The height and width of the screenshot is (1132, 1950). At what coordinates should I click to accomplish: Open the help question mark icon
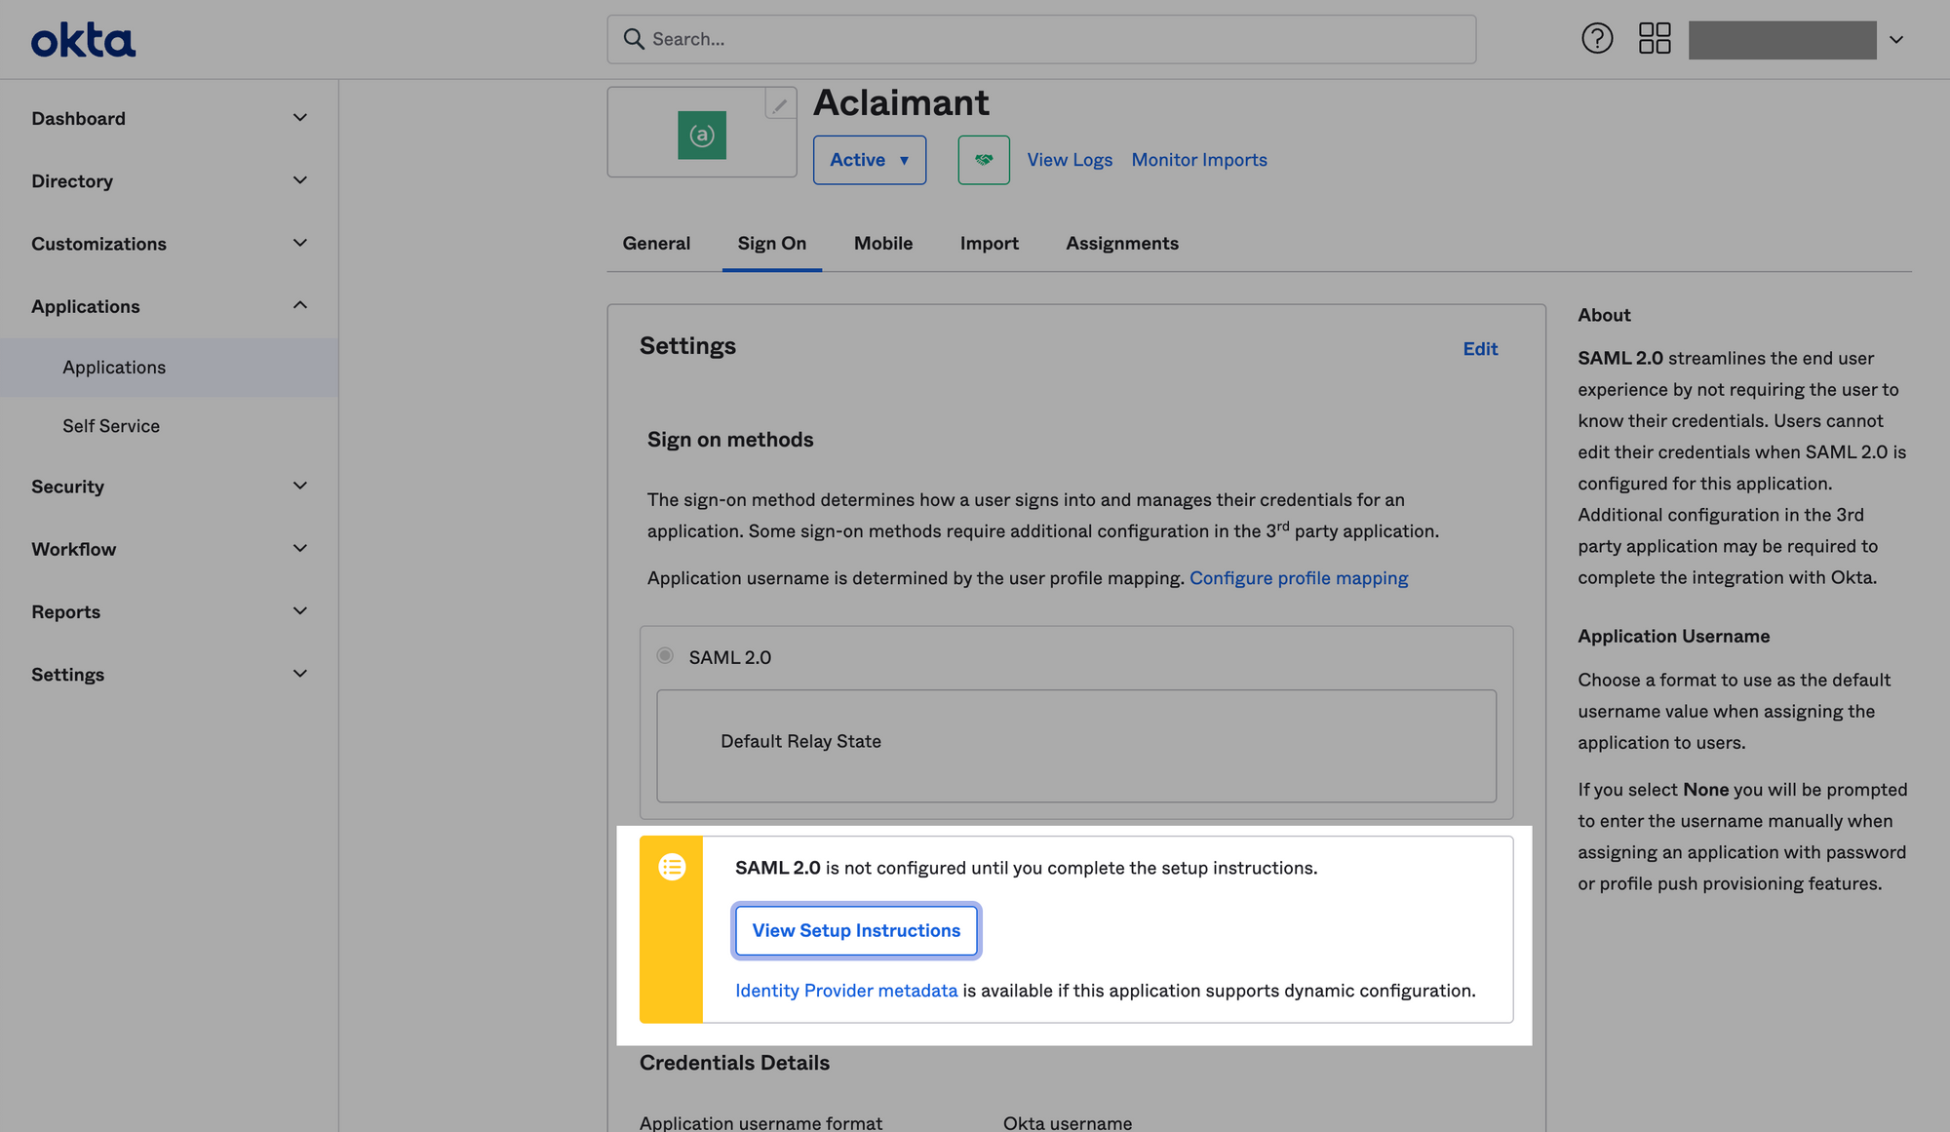tap(1597, 39)
